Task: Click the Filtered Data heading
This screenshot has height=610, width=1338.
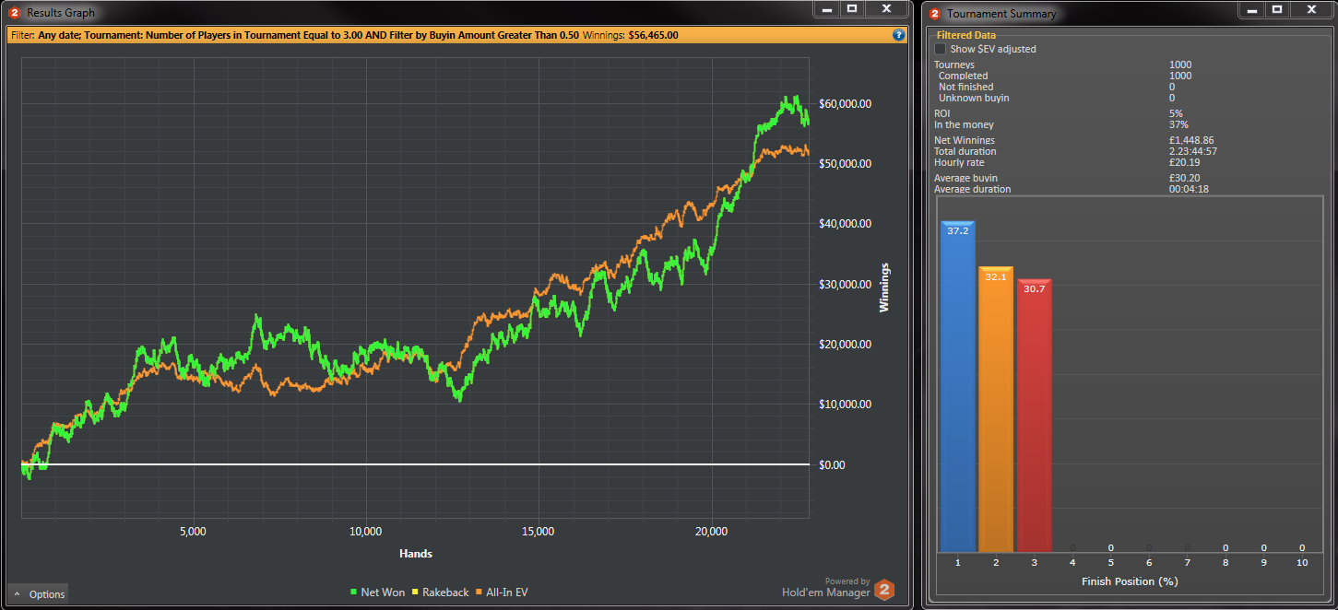Action: pyautogui.click(x=965, y=35)
